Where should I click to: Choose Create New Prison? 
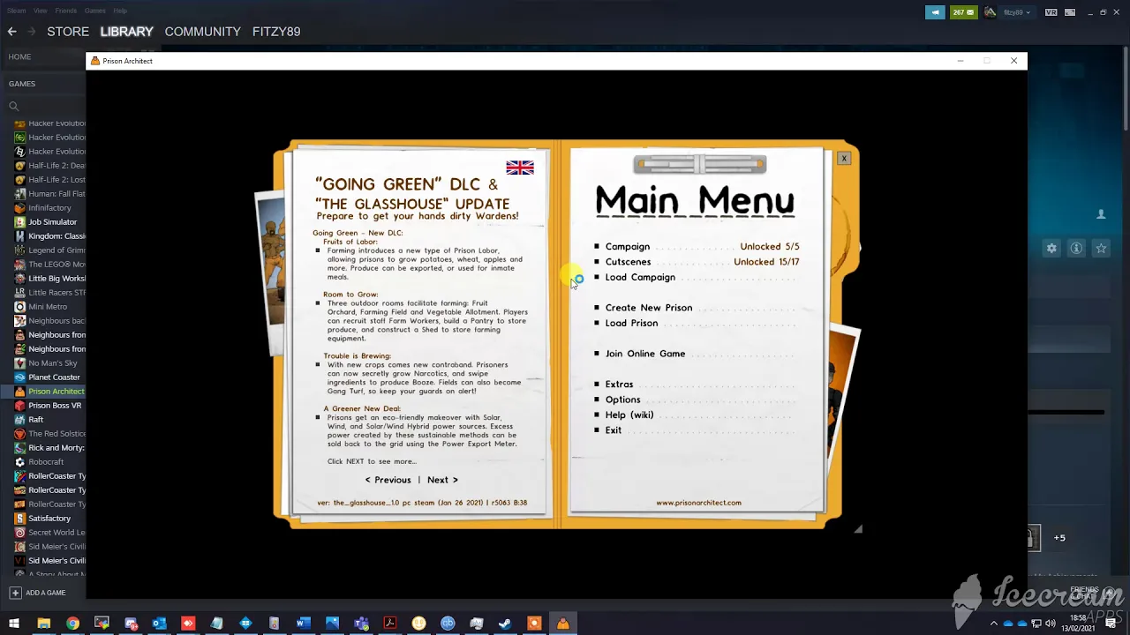[649, 308]
